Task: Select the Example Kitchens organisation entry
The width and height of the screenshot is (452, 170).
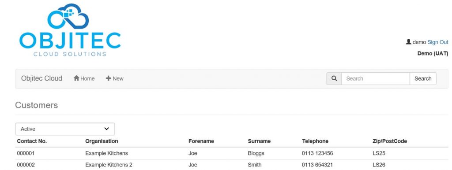Action: click(x=106, y=153)
